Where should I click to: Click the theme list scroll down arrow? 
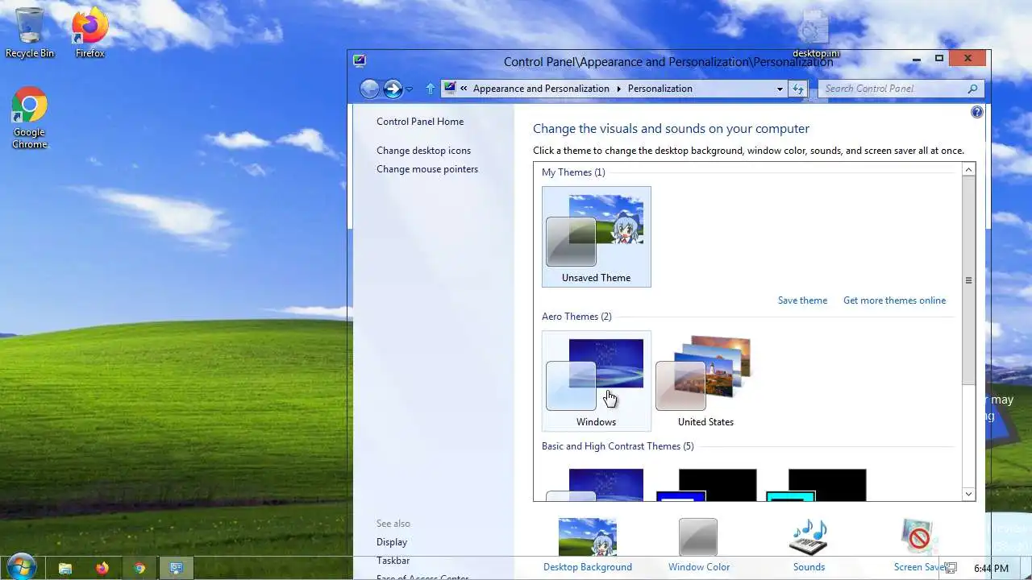tap(969, 494)
